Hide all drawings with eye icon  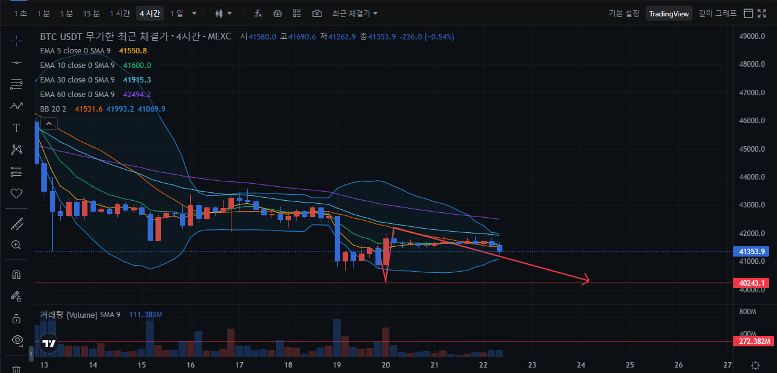[x=16, y=340]
